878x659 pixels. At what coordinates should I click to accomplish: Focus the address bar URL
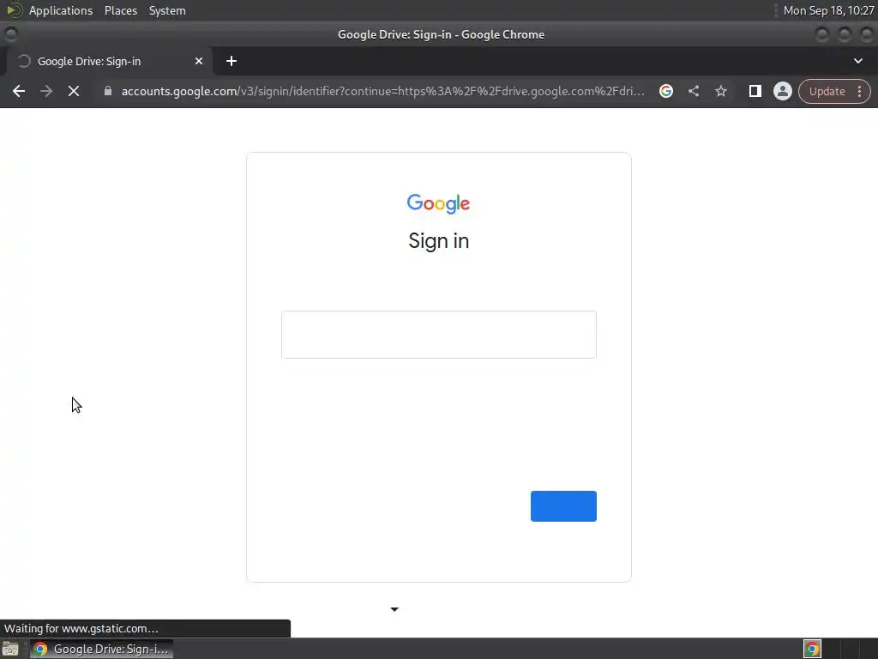(382, 91)
